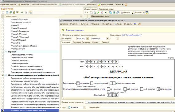Click the Заполнить button
This screenshot has height=112, width=175.
coord(64,24)
